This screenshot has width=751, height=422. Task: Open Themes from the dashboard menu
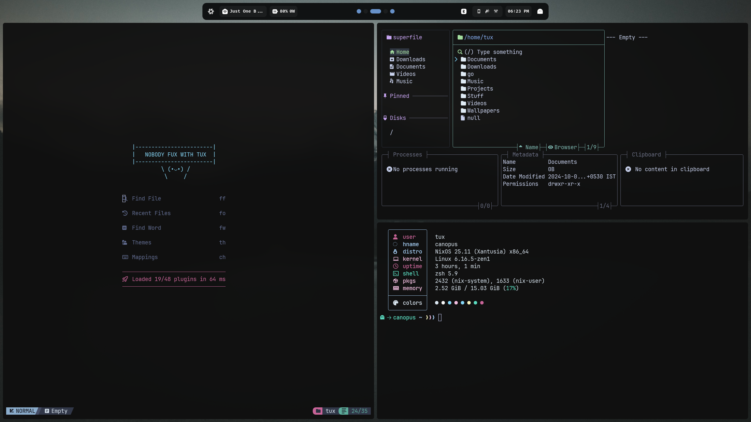point(142,243)
